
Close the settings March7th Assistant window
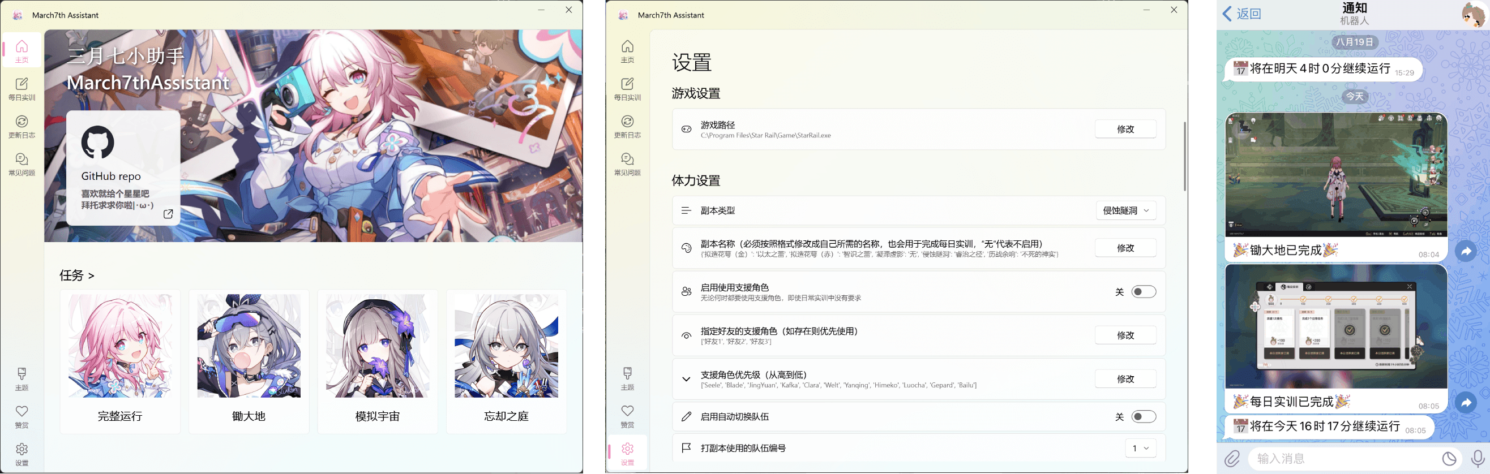coord(1174,10)
